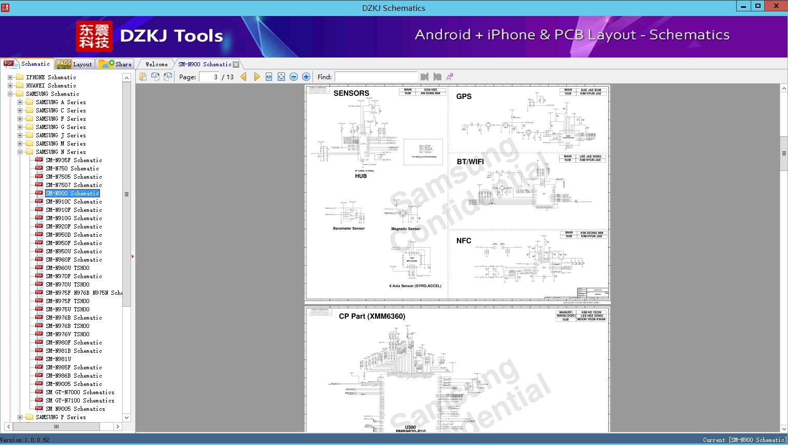788x445 pixels.
Task: Click the DZKJ red logo in banner
Action: [94, 36]
